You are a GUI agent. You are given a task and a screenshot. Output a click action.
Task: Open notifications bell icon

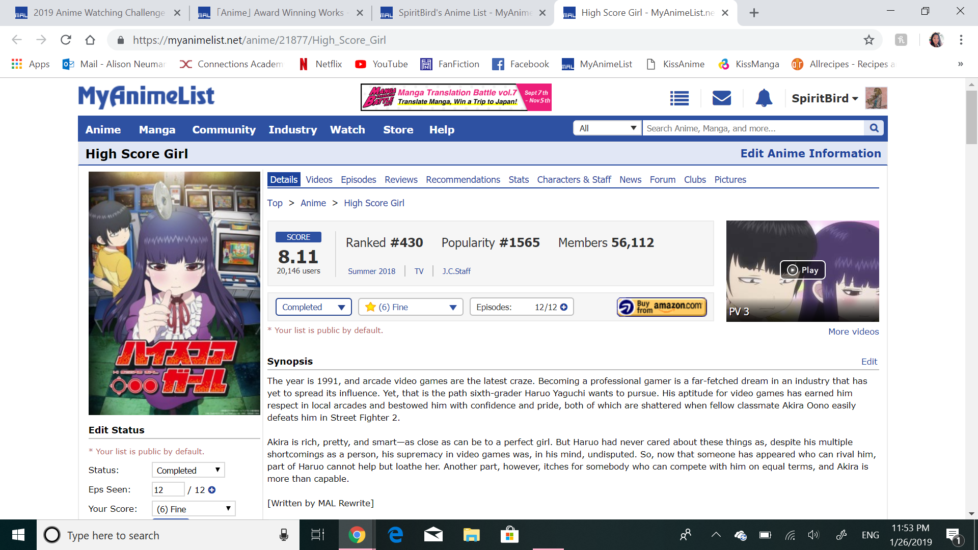[764, 98]
